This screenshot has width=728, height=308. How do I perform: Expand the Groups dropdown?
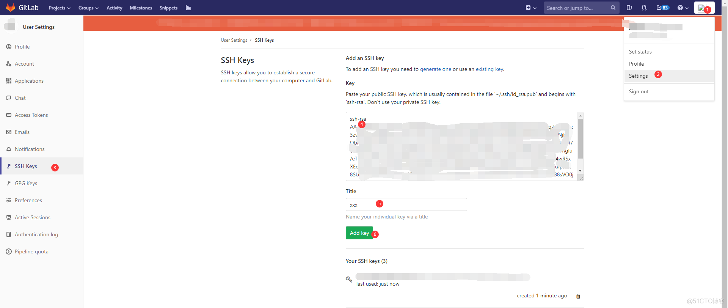88,8
